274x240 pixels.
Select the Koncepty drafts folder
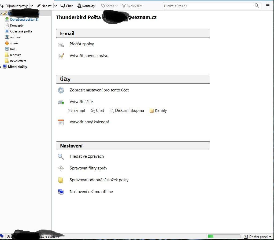(17, 25)
